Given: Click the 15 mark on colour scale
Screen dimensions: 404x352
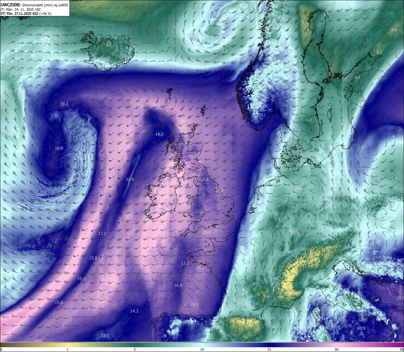Looking at the screenshot, I should (269, 349).
